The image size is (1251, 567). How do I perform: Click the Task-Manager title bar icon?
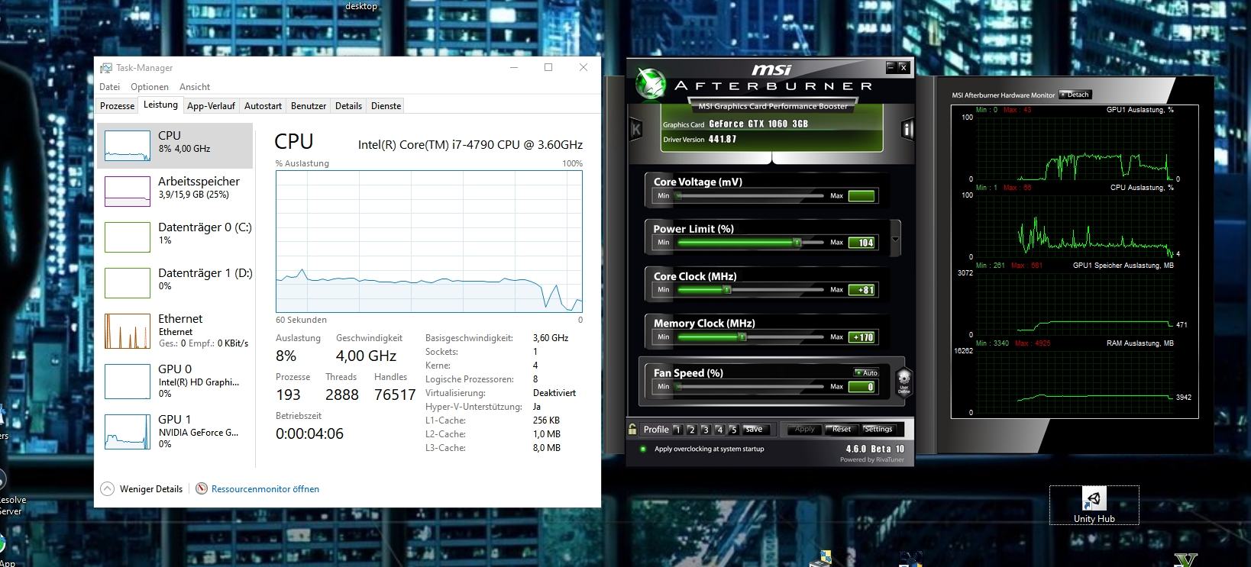pos(105,68)
